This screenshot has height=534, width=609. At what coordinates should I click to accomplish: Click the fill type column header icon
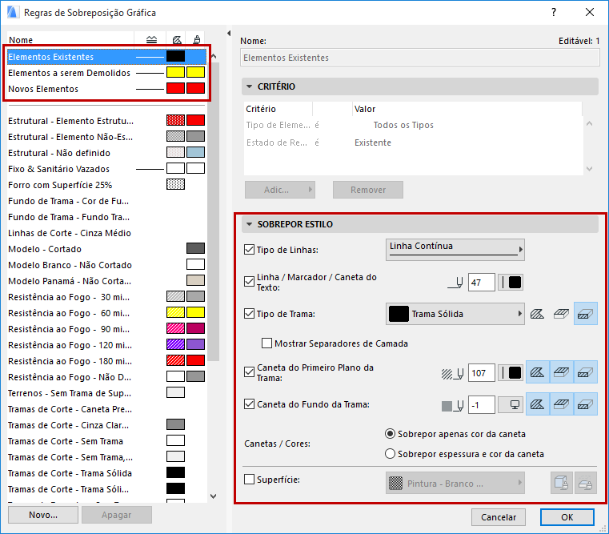177,40
